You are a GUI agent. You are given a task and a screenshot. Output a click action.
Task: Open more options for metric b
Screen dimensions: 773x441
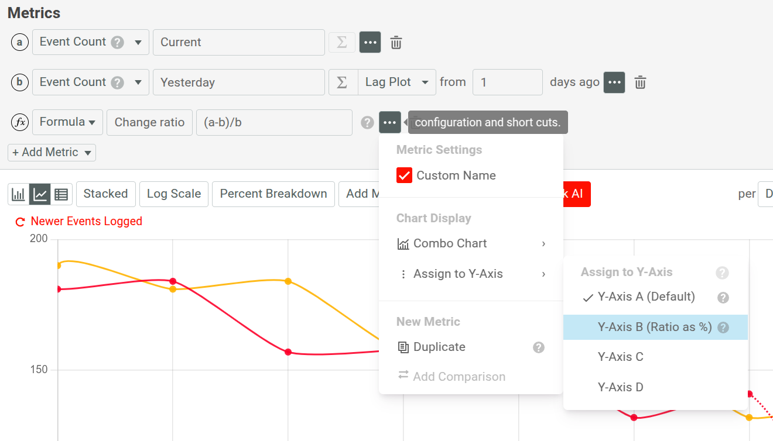[614, 82]
